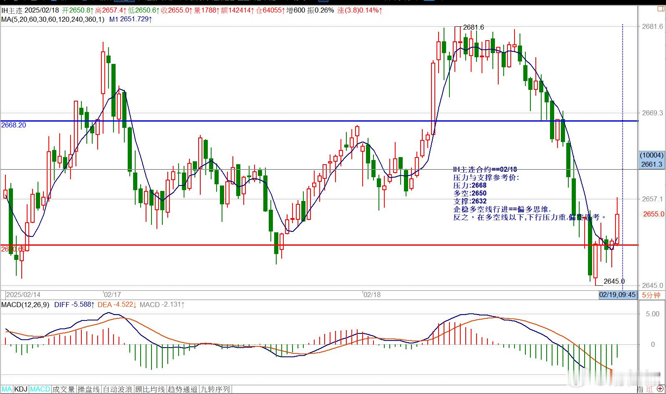The height and width of the screenshot is (394, 666).
Task: Click the 压力与支撑参考价 annotation line
Action: pyautogui.click(x=487, y=177)
